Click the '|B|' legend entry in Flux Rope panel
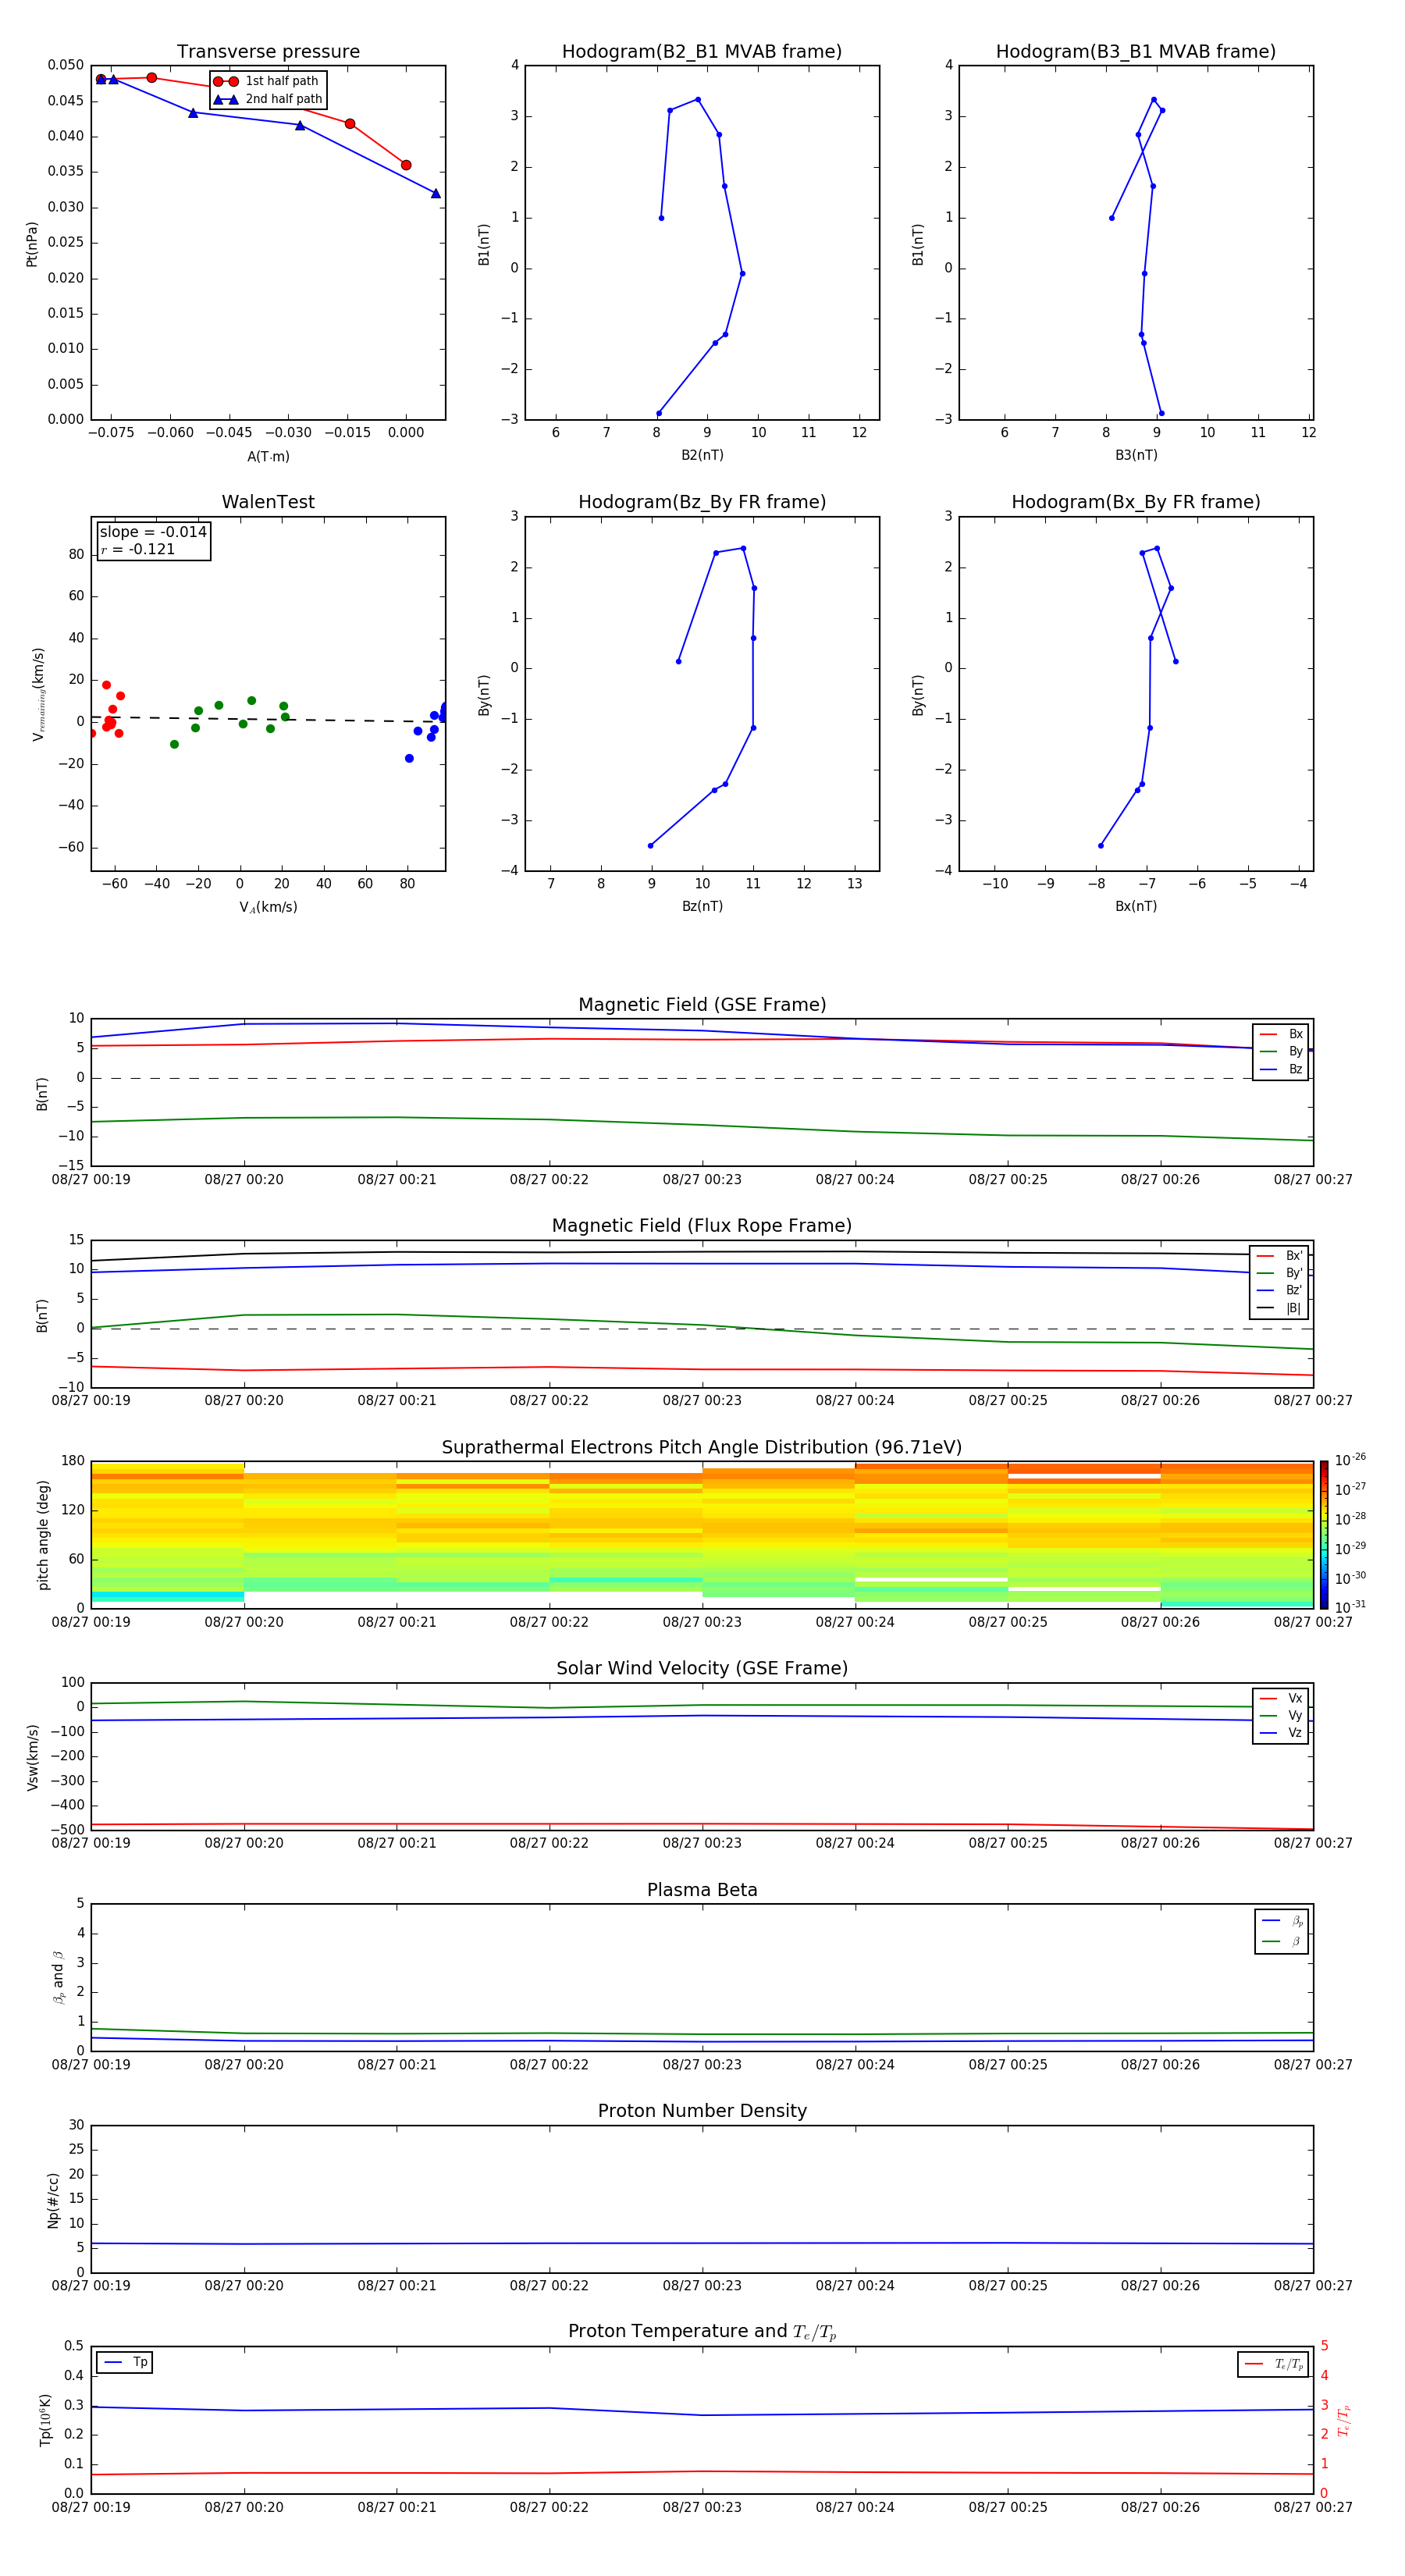1405x2576 pixels. coord(1280,1308)
